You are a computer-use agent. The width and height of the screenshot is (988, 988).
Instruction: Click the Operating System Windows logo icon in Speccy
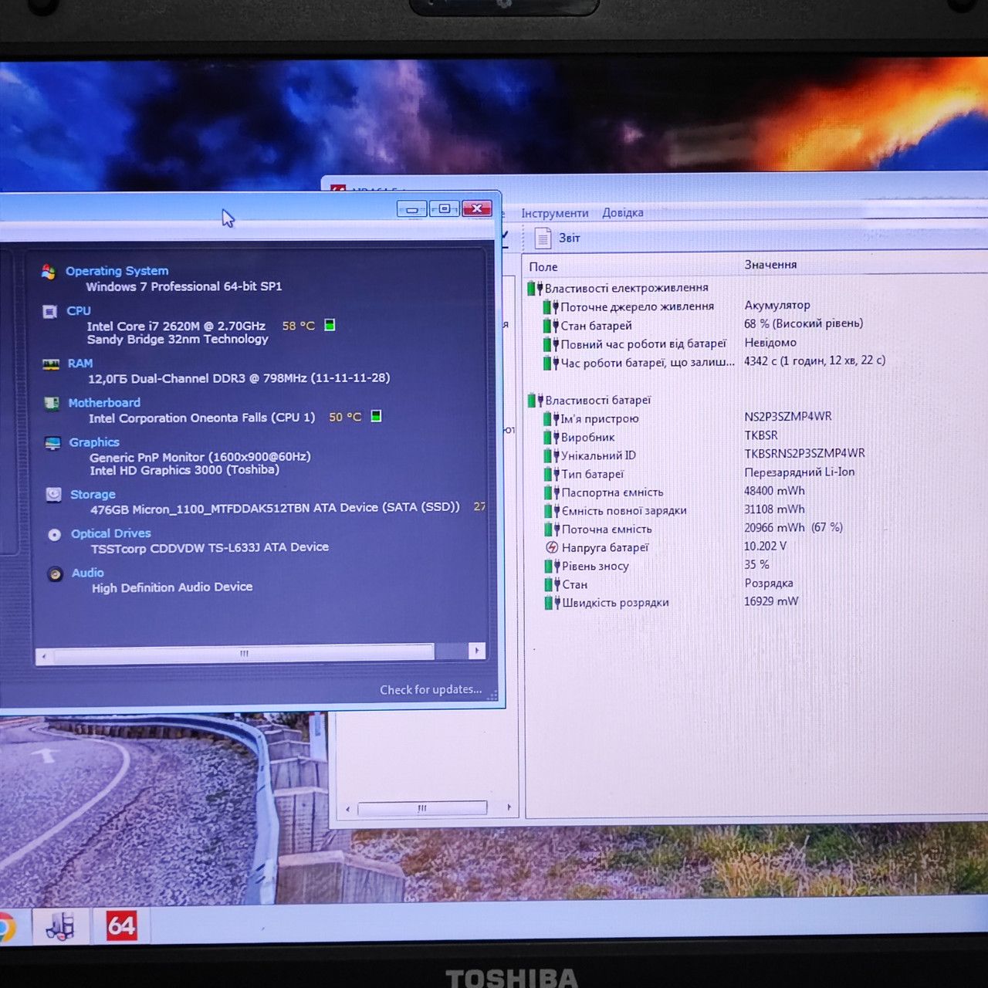(x=49, y=272)
